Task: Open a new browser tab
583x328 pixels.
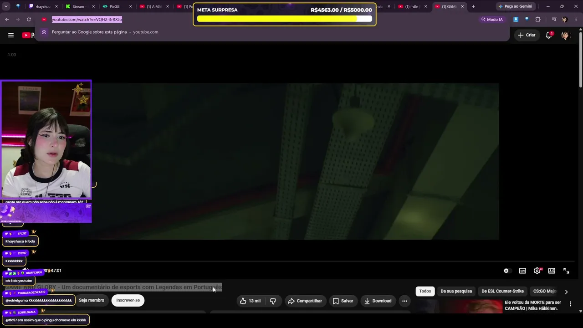Action: point(473,6)
